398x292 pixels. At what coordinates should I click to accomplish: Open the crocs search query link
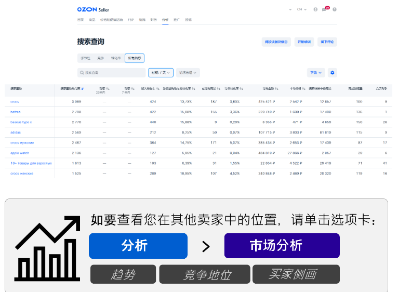pyautogui.click(x=15, y=101)
